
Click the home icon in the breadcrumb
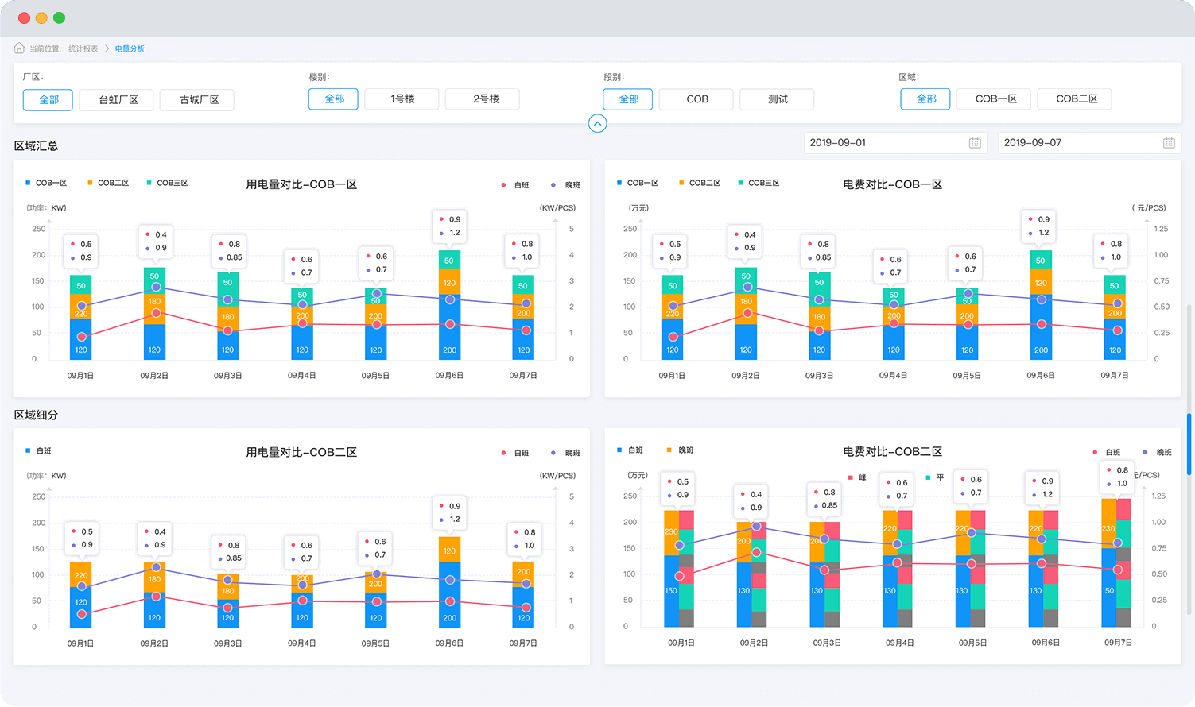tap(19, 48)
